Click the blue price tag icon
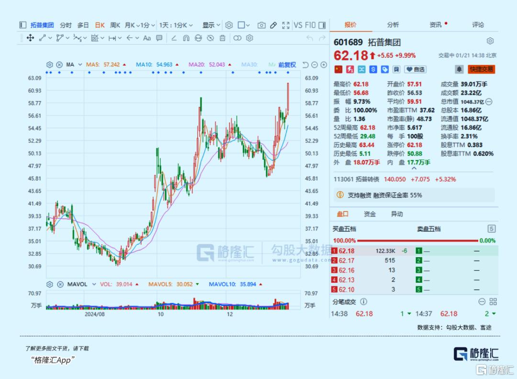 click(x=385, y=69)
